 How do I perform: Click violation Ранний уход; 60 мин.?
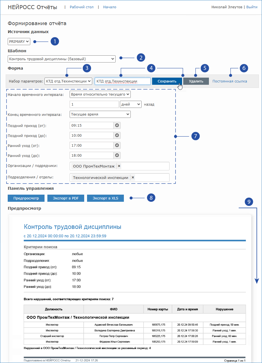225,336
